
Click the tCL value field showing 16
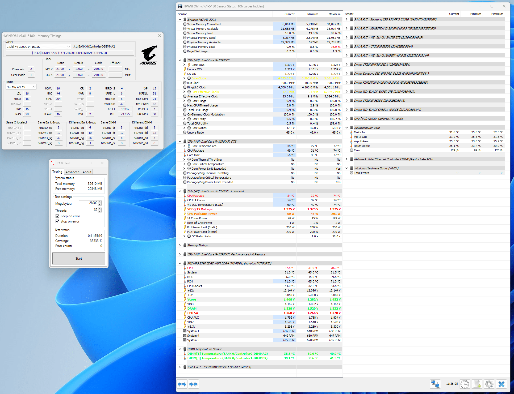point(27,93)
